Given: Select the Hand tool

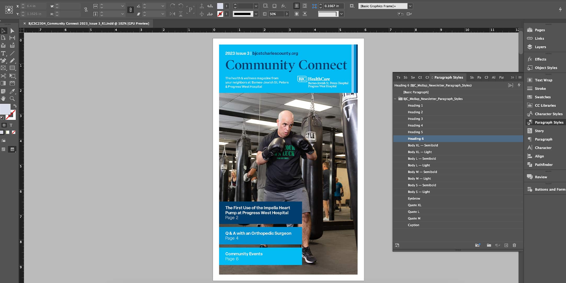Looking at the screenshot, I should point(3,99).
